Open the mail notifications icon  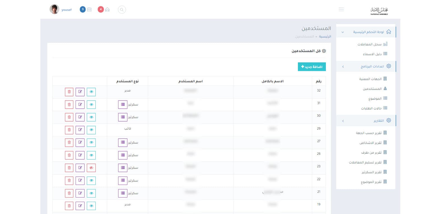107,9
